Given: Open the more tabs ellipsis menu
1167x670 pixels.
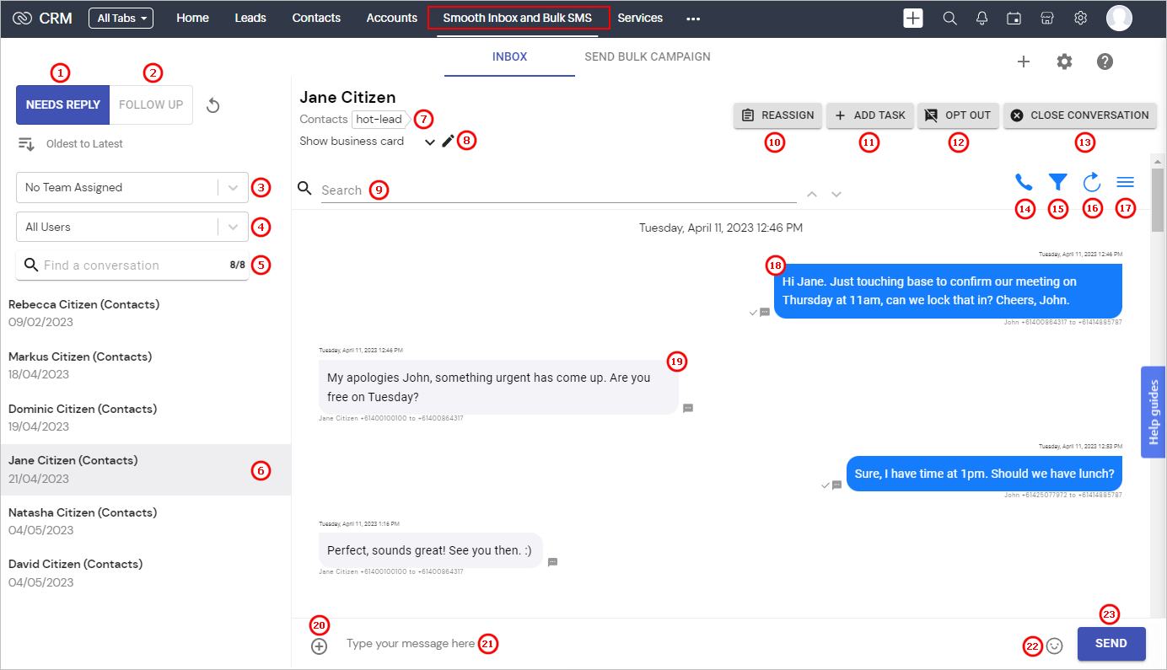Looking at the screenshot, I should (x=693, y=19).
